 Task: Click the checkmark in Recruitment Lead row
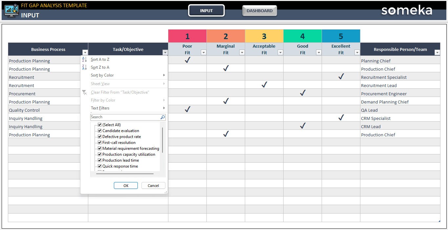[x=264, y=84]
